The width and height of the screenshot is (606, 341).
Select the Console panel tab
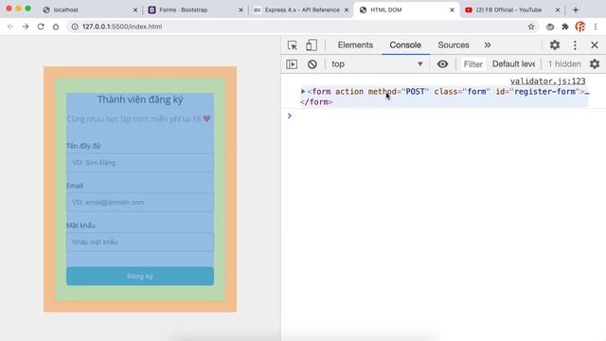(x=405, y=45)
